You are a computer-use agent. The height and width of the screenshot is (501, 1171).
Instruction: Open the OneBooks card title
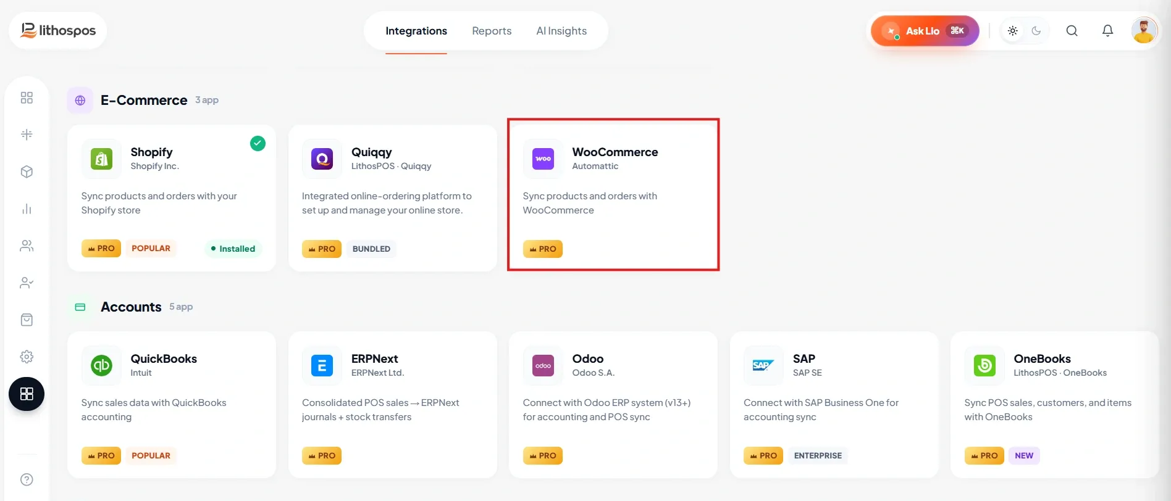click(1043, 358)
